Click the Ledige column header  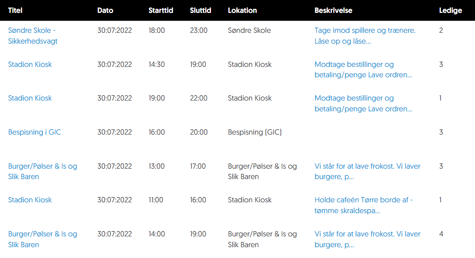pos(450,10)
